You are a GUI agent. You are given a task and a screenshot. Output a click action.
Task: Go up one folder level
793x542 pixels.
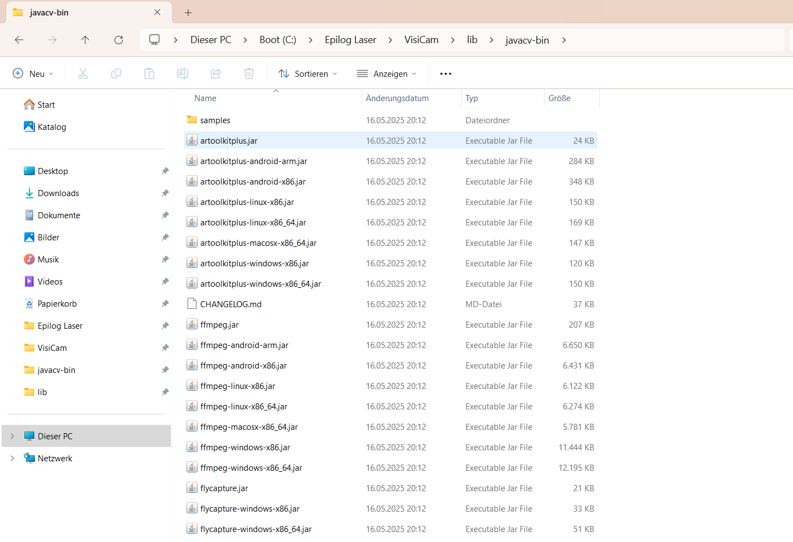[x=85, y=40]
